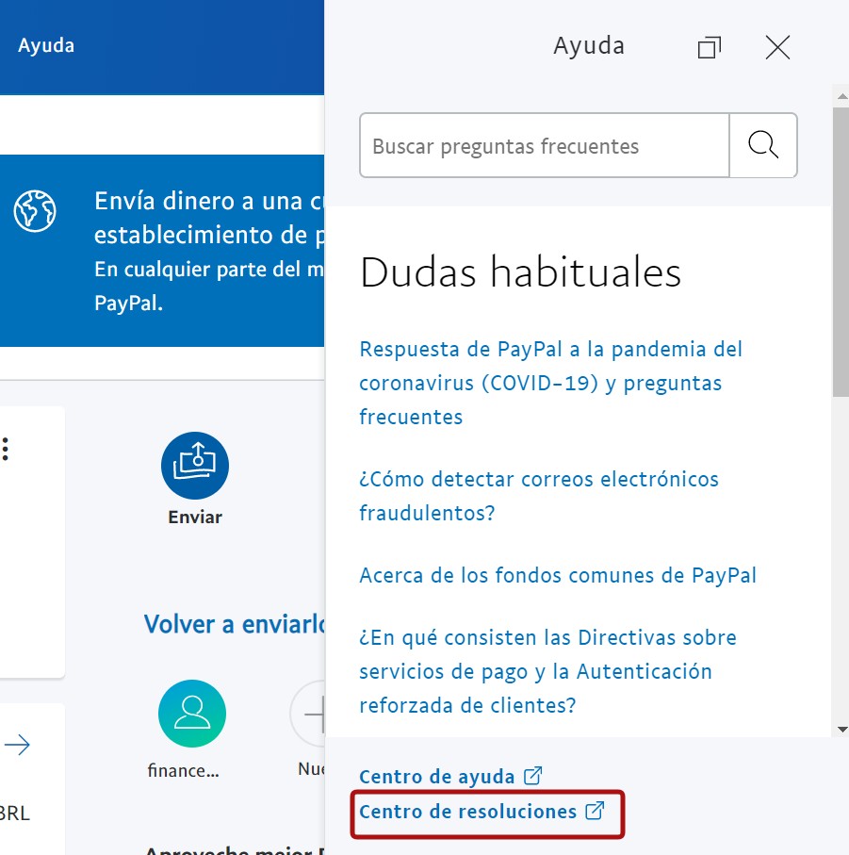Open the fraudulent emails detection question

tap(539, 496)
